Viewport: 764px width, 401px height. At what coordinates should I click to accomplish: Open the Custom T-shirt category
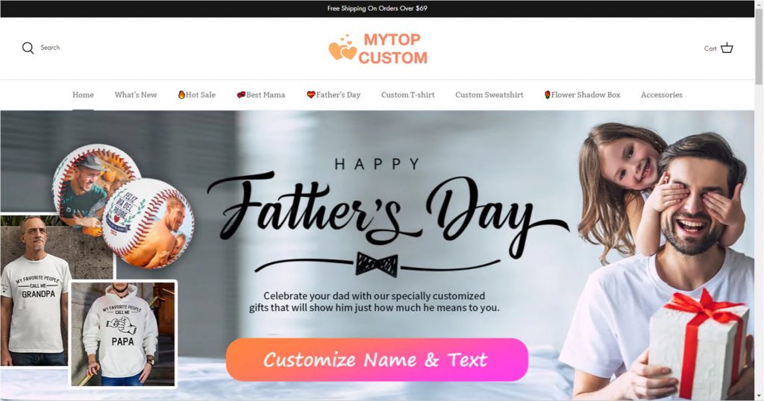[x=408, y=95]
